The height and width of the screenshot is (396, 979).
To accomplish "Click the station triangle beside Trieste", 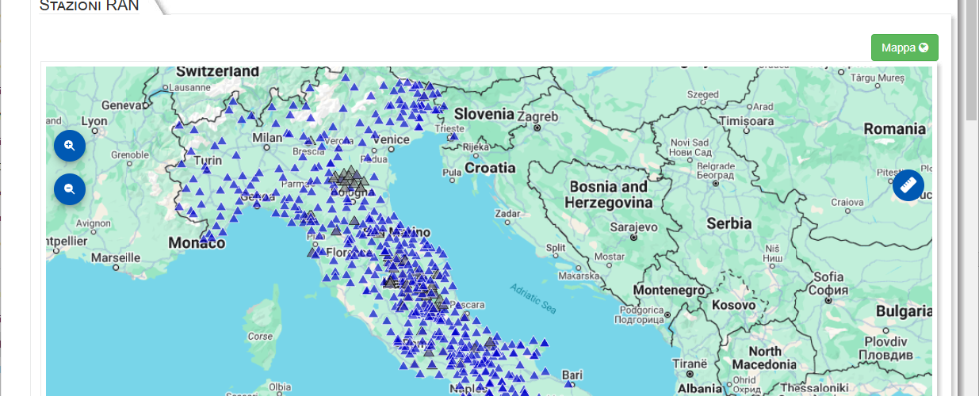I will pos(453,136).
